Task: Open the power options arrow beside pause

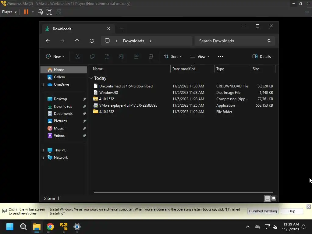Action: click(x=33, y=12)
